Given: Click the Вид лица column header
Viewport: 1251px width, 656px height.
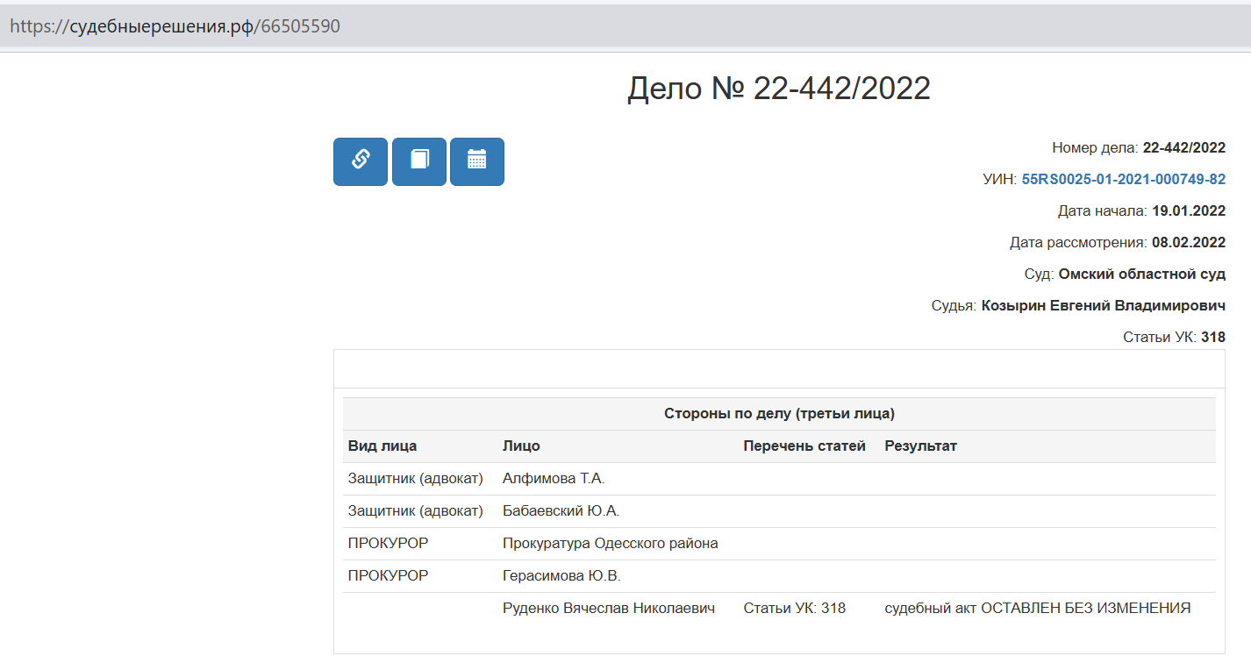Looking at the screenshot, I should [x=382, y=446].
